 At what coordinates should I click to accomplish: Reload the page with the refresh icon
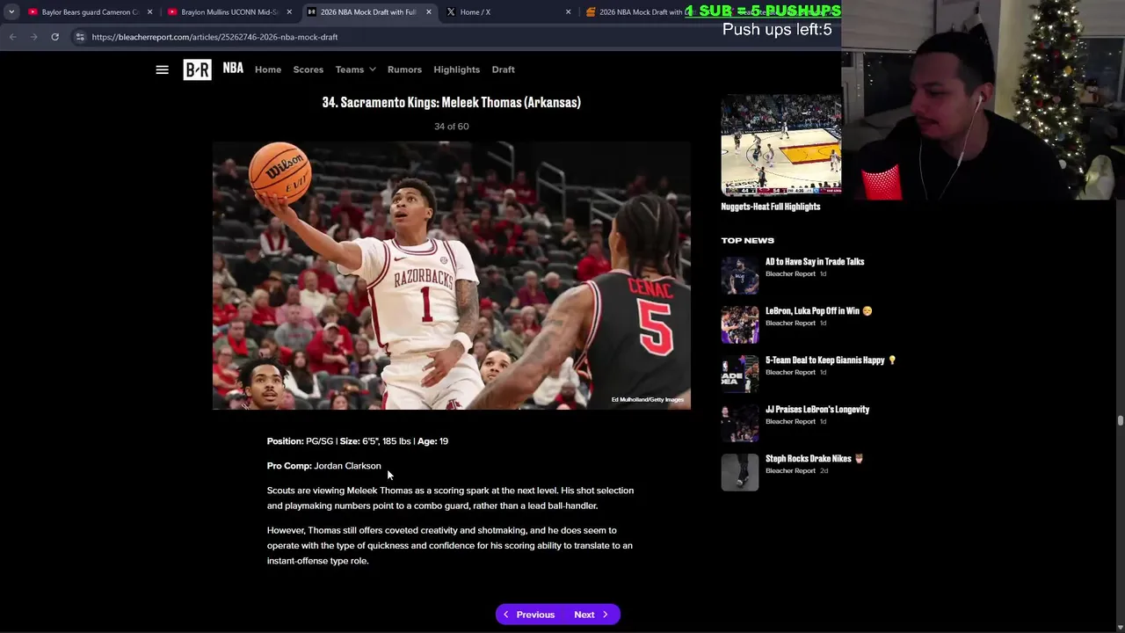(54, 37)
